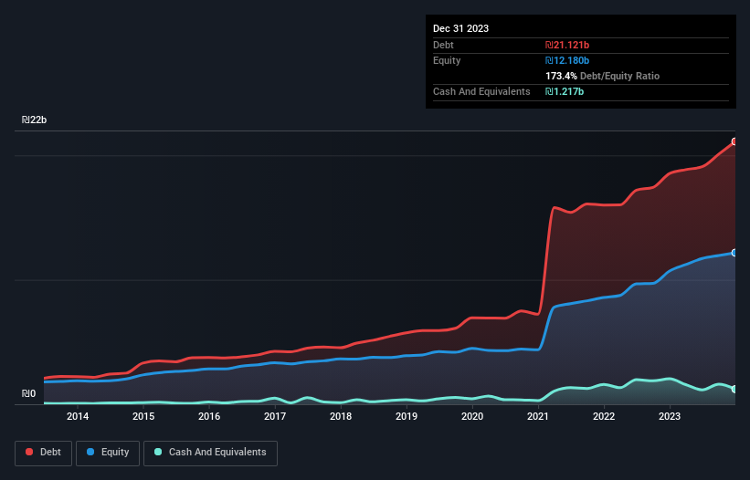Click the 2017 x-axis label

[x=275, y=416]
